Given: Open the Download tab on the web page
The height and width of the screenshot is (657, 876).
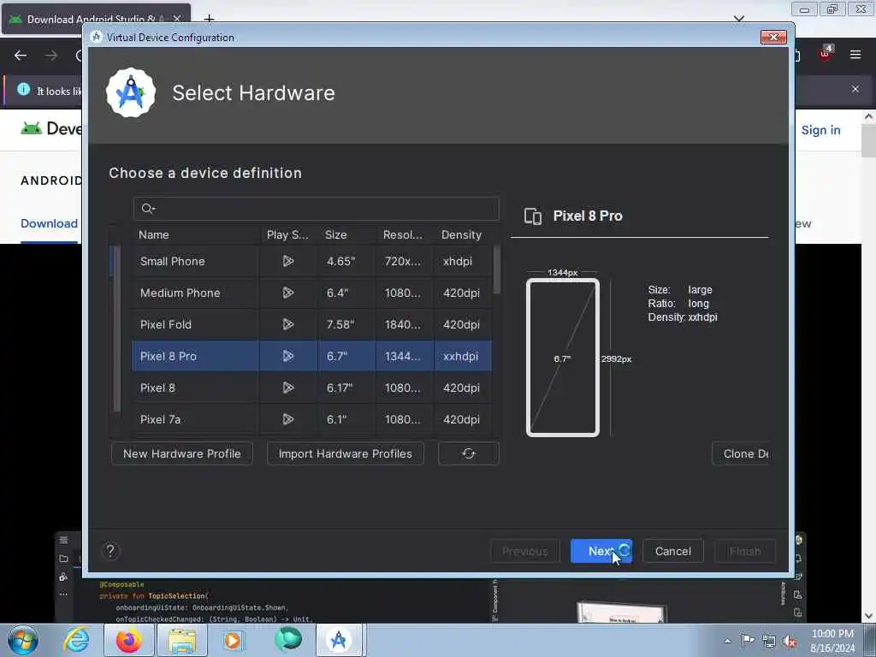Looking at the screenshot, I should click(49, 223).
